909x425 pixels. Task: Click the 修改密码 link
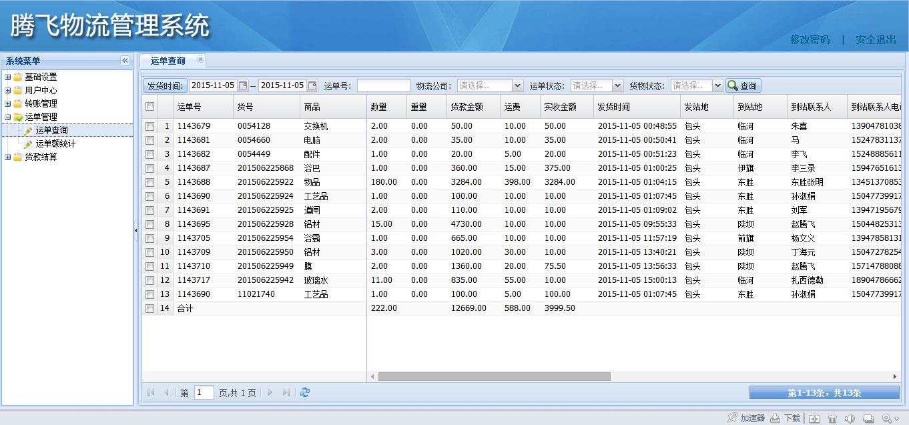[810, 39]
